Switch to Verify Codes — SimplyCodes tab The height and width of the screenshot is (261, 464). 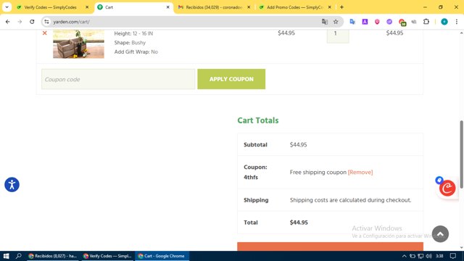50,7
